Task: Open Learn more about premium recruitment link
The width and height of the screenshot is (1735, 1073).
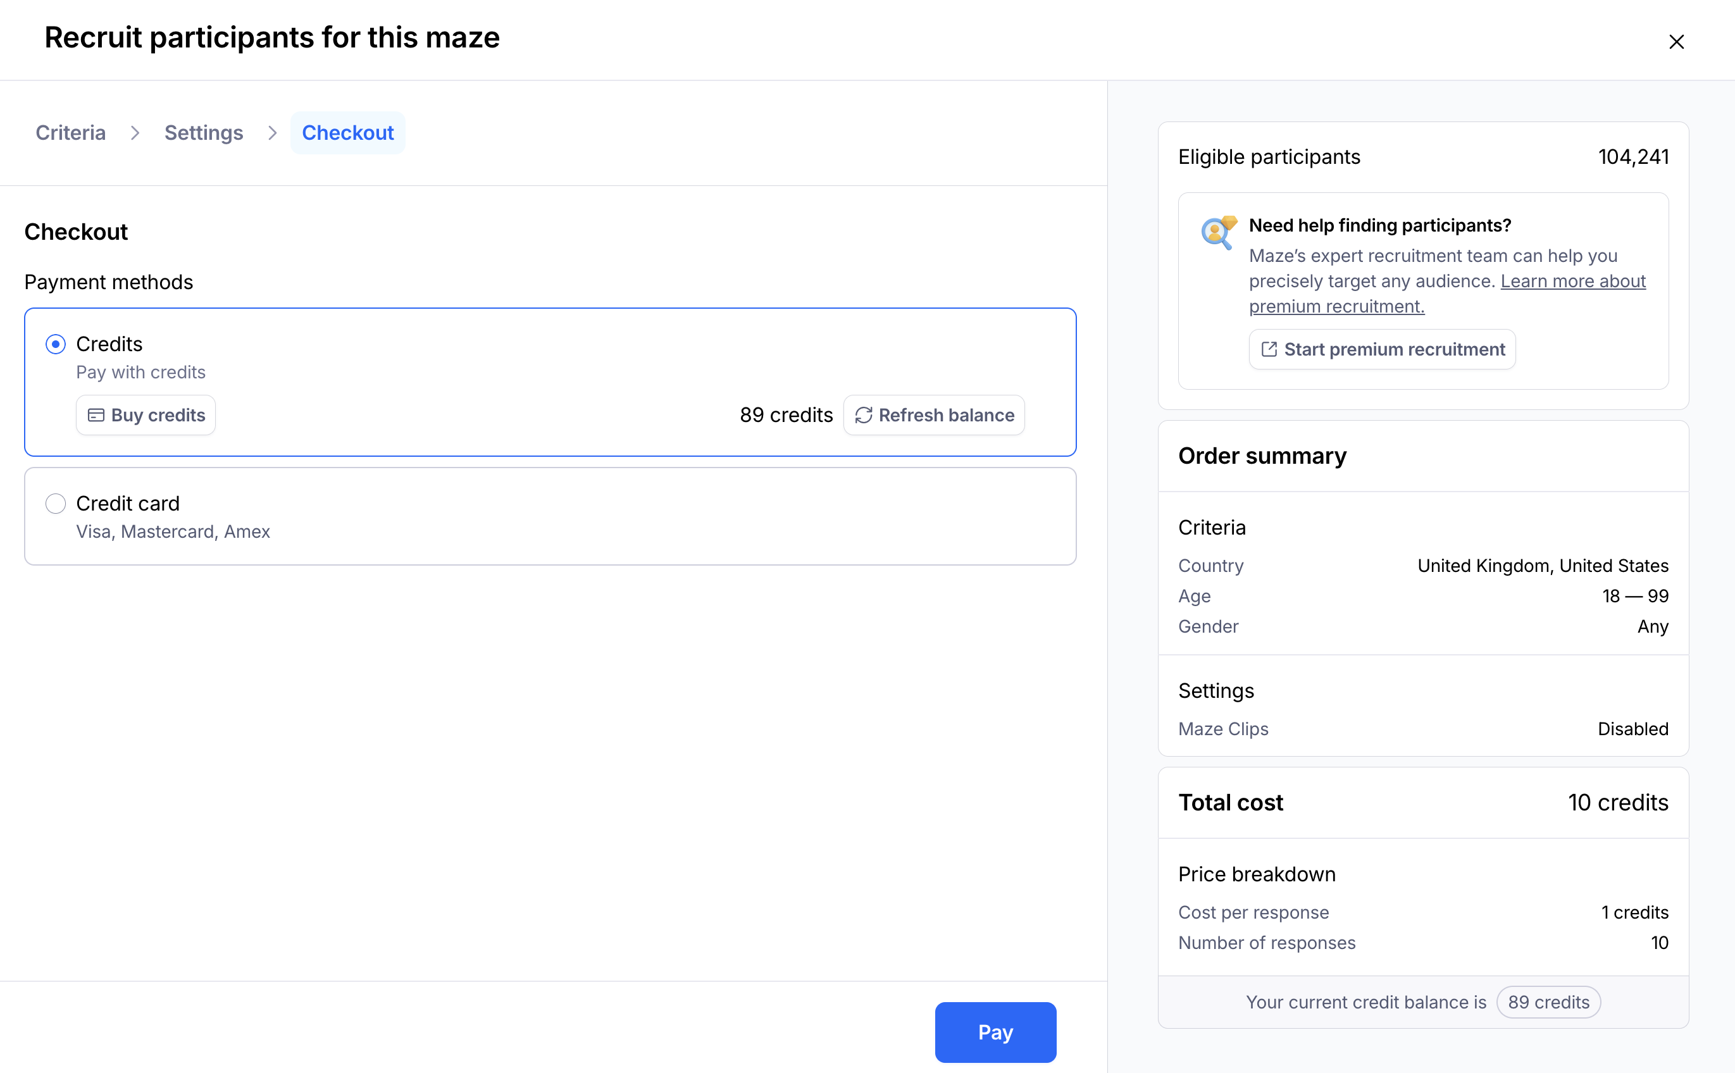Action: [x=1572, y=281]
